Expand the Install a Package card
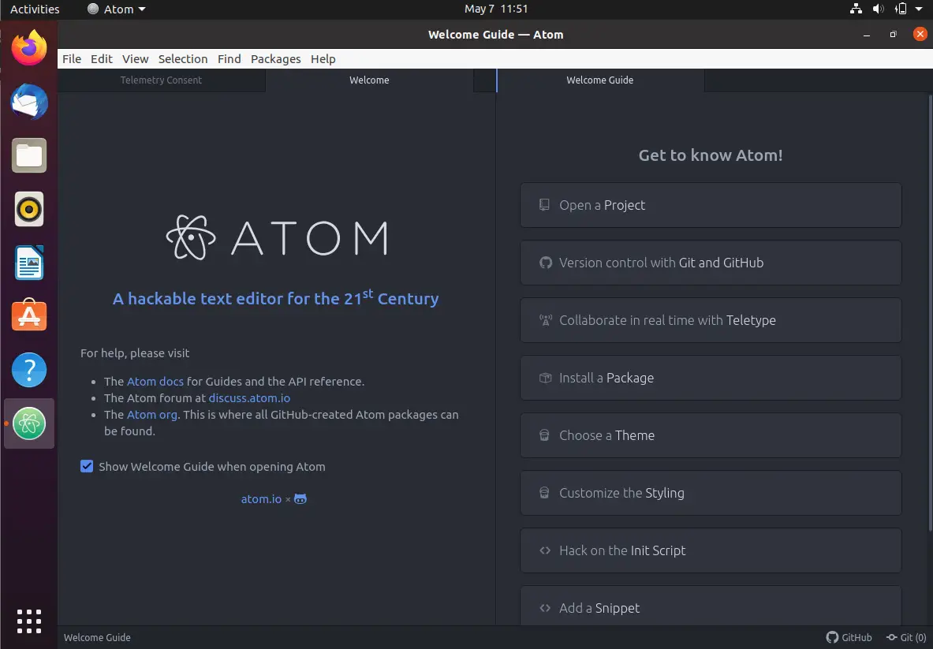The width and height of the screenshot is (933, 649). pos(711,378)
